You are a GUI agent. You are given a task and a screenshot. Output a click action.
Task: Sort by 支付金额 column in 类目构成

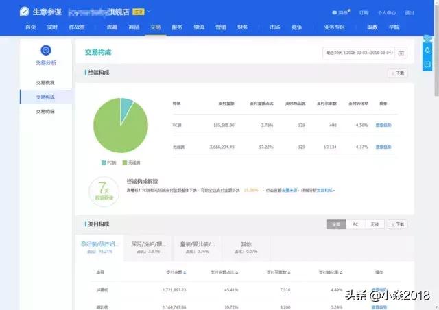(176, 273)
